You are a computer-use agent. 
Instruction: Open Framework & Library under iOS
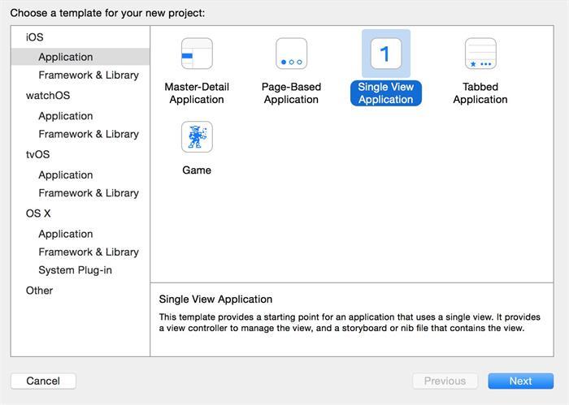pos(89,75)
